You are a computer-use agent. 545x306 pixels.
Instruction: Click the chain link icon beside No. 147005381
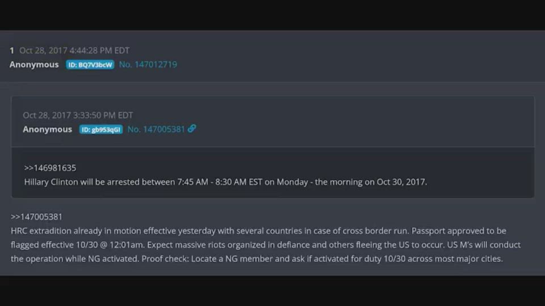pyautogui.click(x=192, y=129)
